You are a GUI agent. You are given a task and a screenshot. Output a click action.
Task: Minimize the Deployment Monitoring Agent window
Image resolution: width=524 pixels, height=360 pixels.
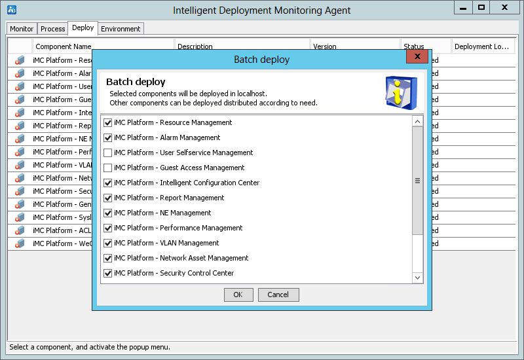point(463,8)
